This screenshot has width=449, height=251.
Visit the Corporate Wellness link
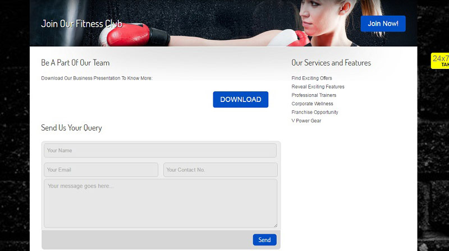tap(312, 104)
